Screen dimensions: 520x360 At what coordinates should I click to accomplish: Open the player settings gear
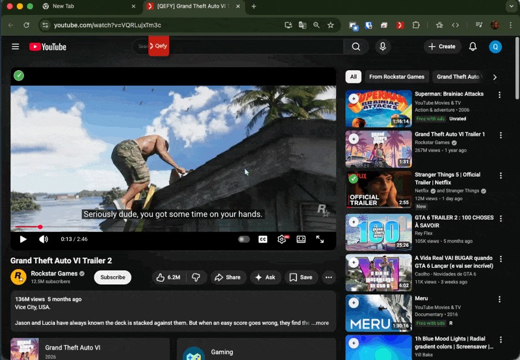coord(282,239)
